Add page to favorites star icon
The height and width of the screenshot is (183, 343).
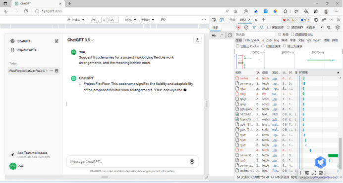(235, 11)
